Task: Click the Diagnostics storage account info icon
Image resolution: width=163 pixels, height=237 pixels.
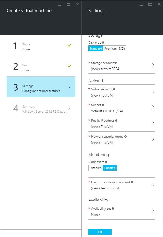Action: (132, 182)
